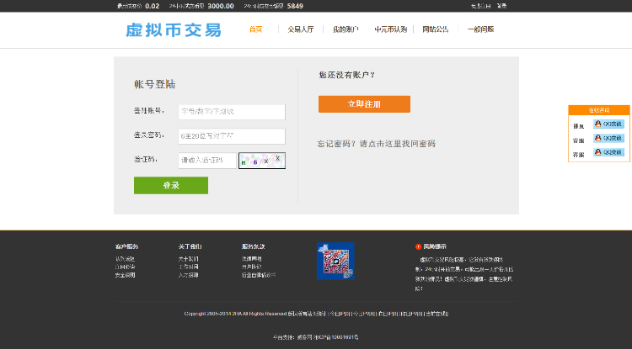632x349 pixels.
Task: Go to the 交易大厅 page
Action: click(300, 29)
